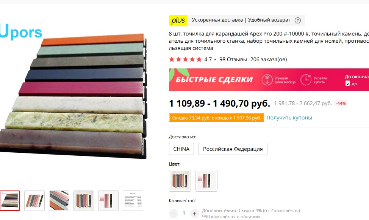Click the best monthly price arrow icon

coord(267,80)
